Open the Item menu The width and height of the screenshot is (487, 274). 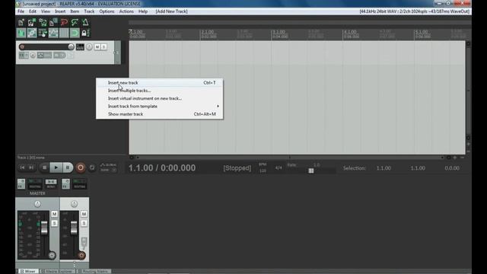(75, 11)
